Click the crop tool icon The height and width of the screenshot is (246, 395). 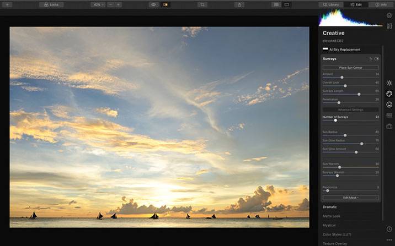coord(202,4)
